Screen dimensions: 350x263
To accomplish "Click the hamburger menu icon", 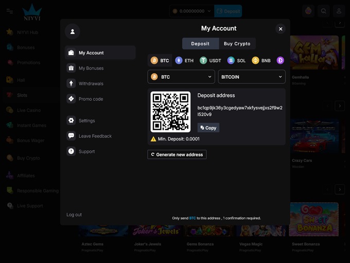I will pyautogui.click(x=10, y=11).
